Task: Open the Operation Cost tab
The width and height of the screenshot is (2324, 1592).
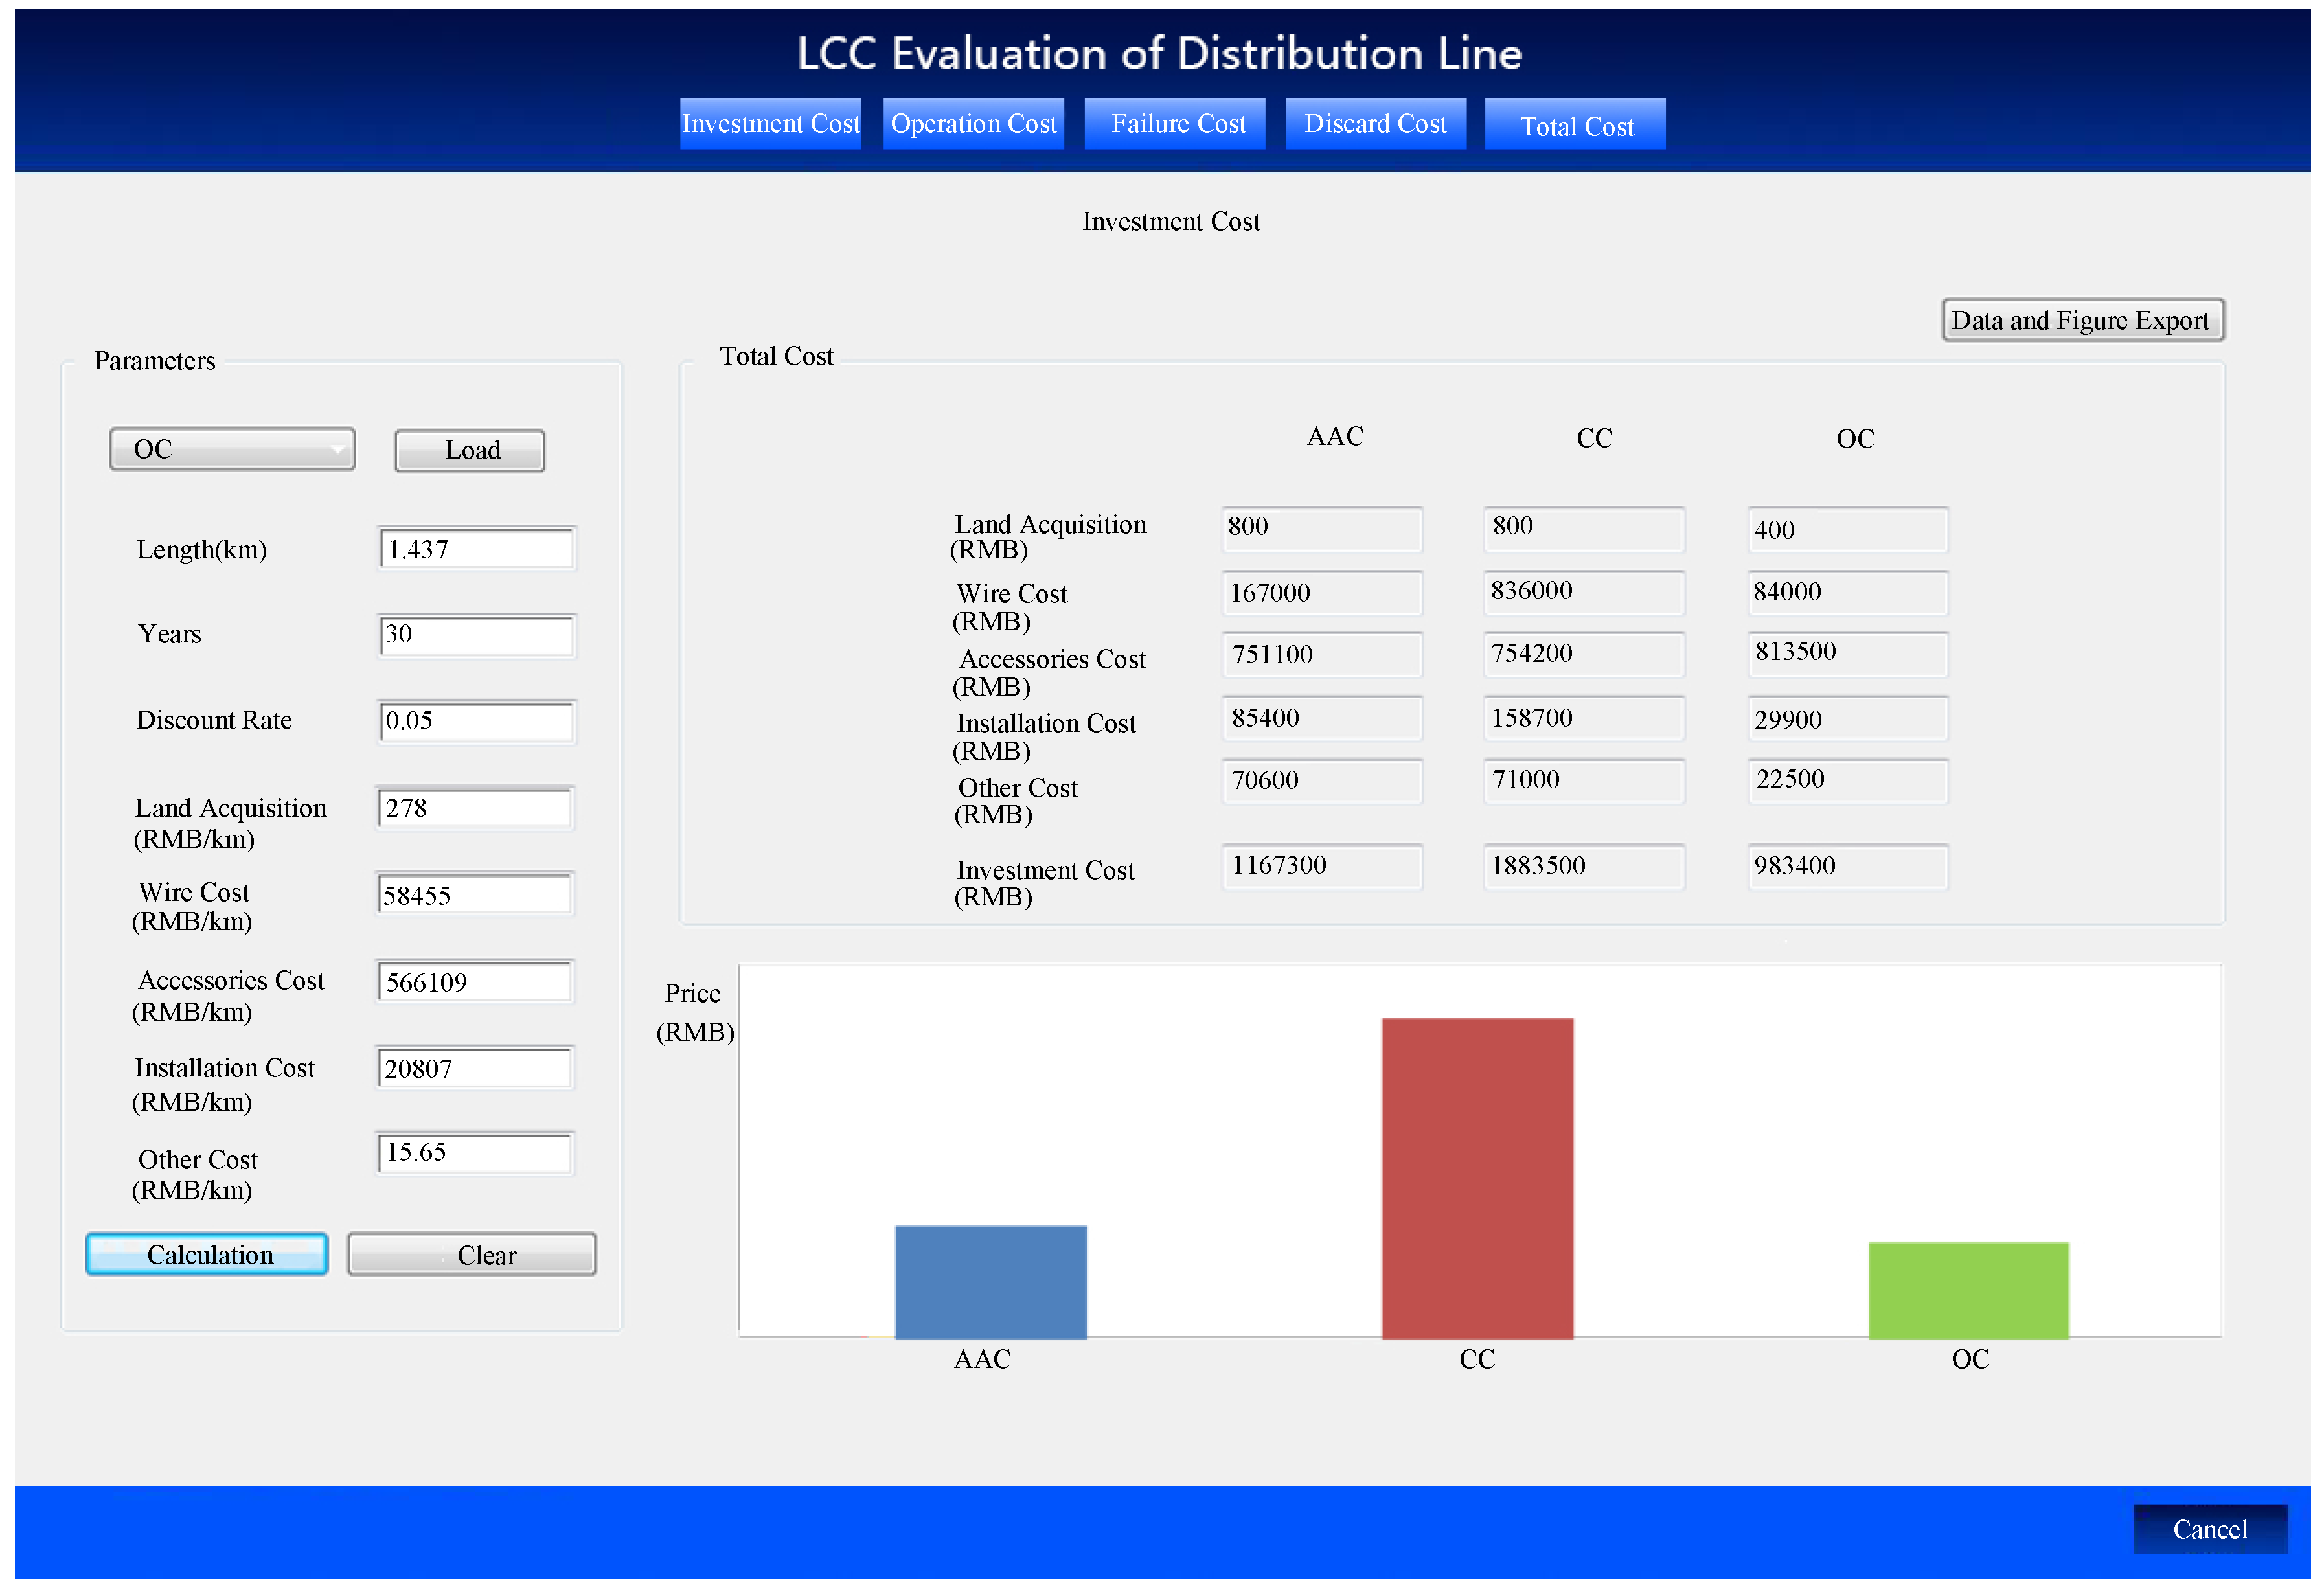Action: tap(973, 124)
